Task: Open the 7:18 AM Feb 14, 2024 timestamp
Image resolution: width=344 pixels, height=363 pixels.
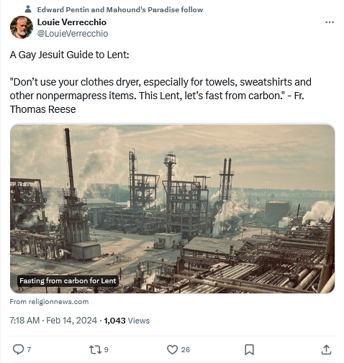Action: (53, 321)
